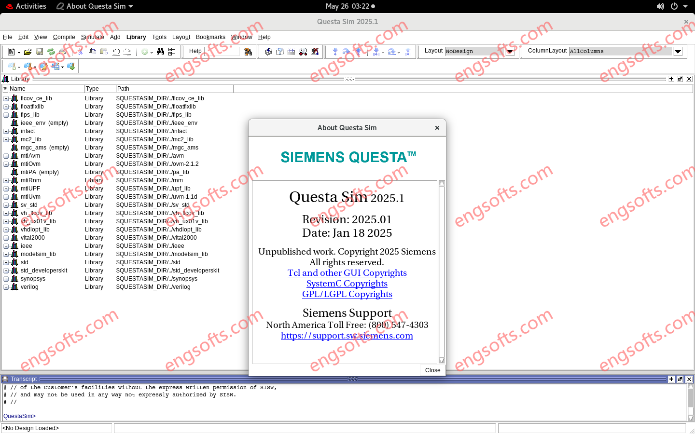
Task: Click the Path column header in Library
Action: [175, 89]
